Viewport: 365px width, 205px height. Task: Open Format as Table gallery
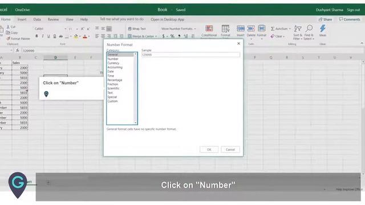(225, 31)
